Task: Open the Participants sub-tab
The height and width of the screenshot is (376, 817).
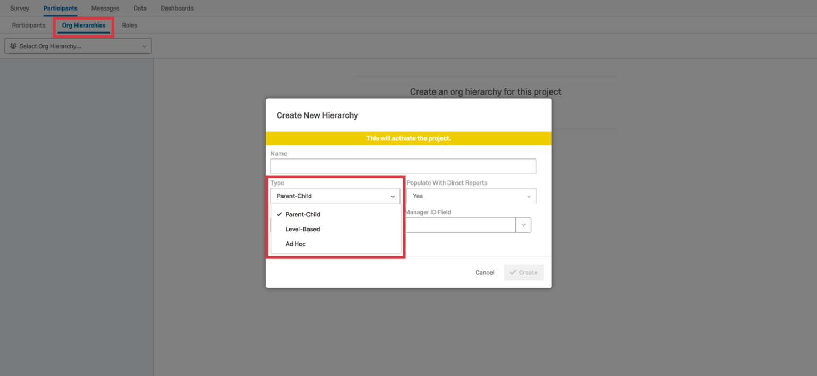Action: tap(28, 25)
